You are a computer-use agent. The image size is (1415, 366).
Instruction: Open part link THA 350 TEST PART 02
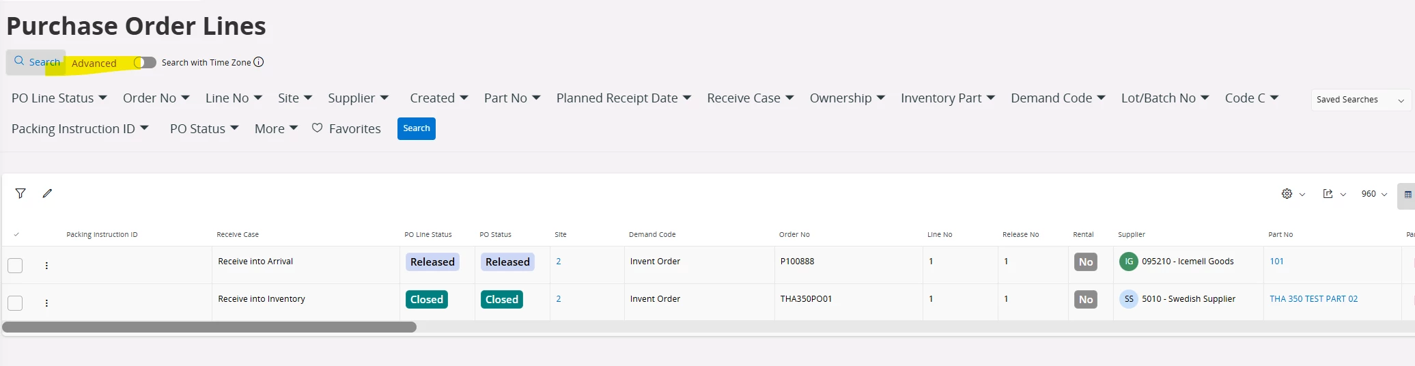click(x=1313, y=299)
